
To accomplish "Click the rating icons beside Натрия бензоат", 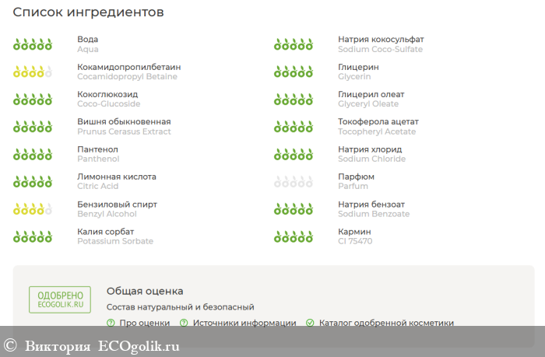I will pos(294,209).
